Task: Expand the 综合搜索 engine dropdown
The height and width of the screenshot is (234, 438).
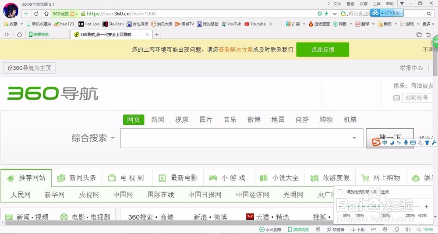Action: pos(113,138)
